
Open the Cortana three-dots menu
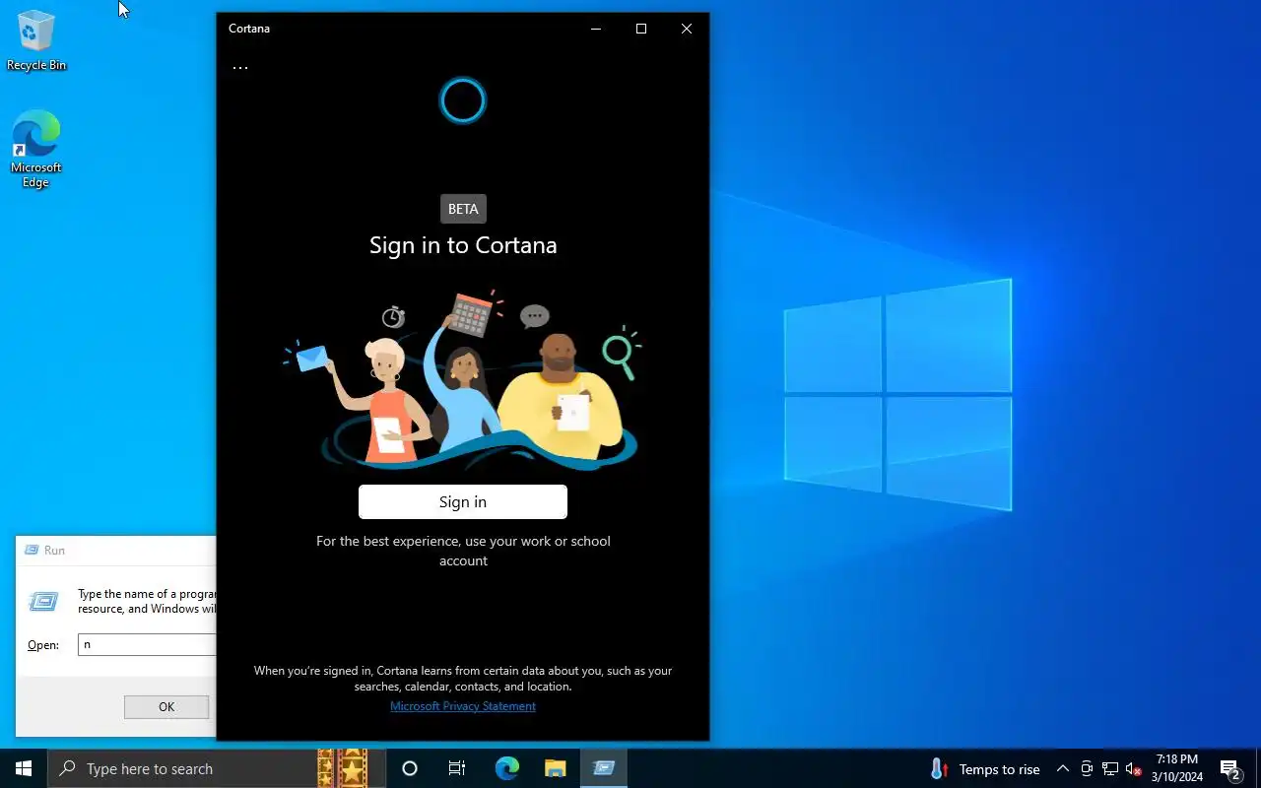pos(240,68)
